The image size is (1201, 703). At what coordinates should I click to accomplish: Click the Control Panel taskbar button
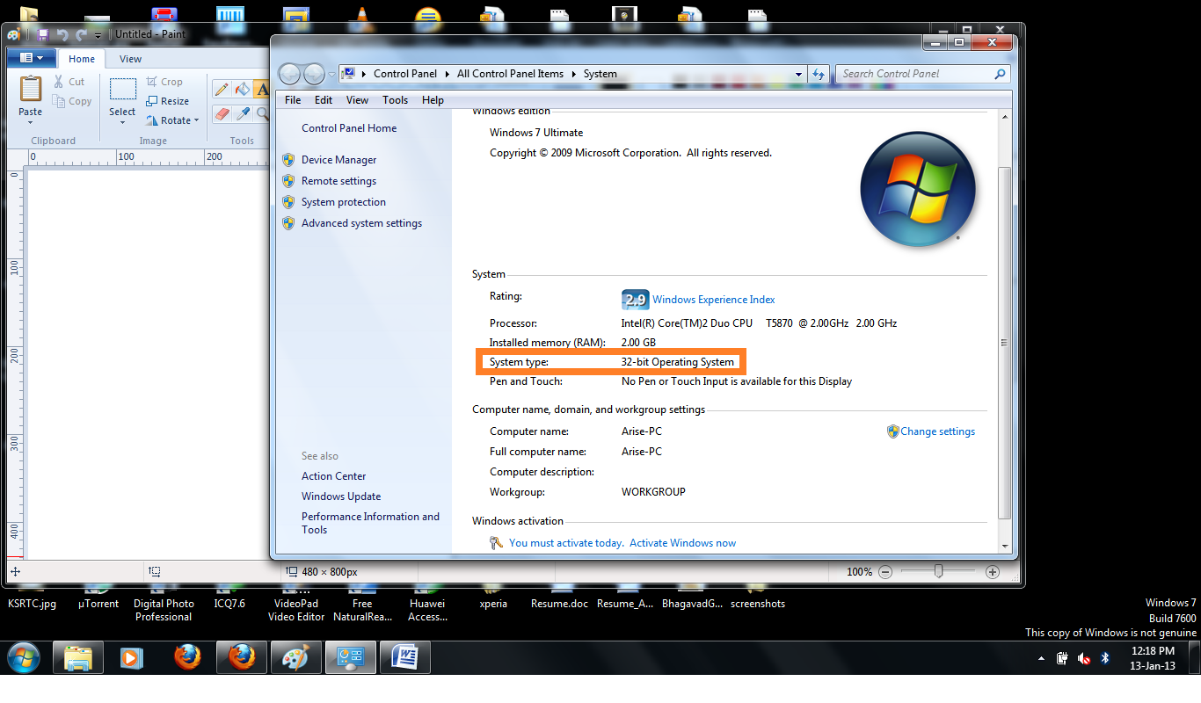(x=351, y=657)
